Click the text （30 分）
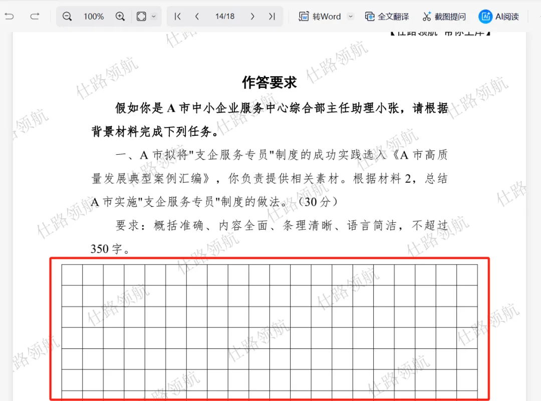Viewport: 541px width, 401px height. pos(318,202)
